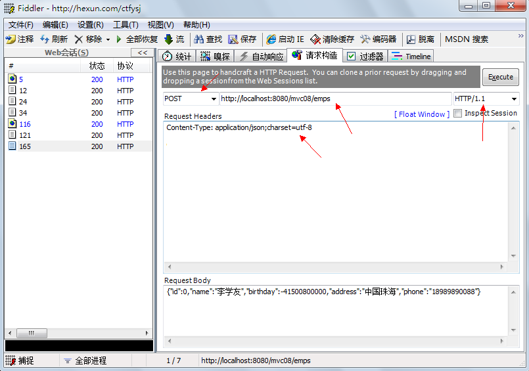The width and height of the screenshot is (529, 371).
Task: Click the 查找 binoculars icon
Action: (x=198, y=39)
